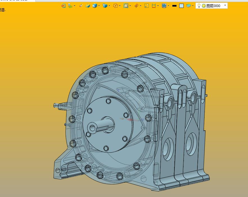This screenshot has width=248, height=197.
Task: Click the small framed square icon
Action: point(147,6)
